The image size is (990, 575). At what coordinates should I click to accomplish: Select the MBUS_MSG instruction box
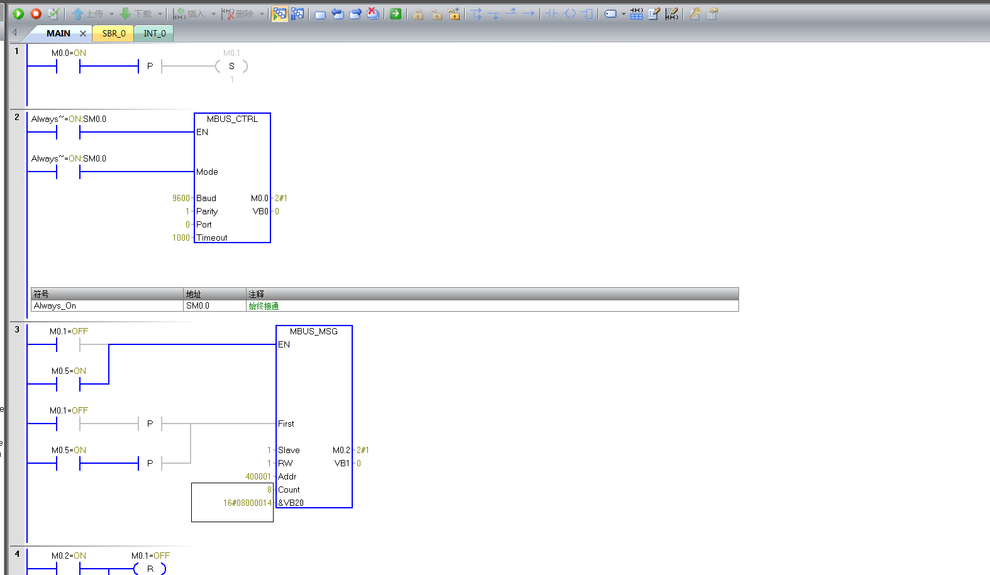(x=314, y=416)
